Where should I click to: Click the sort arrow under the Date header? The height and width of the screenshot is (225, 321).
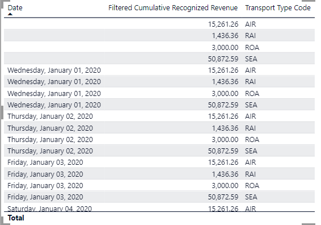(x=10, y=14)
